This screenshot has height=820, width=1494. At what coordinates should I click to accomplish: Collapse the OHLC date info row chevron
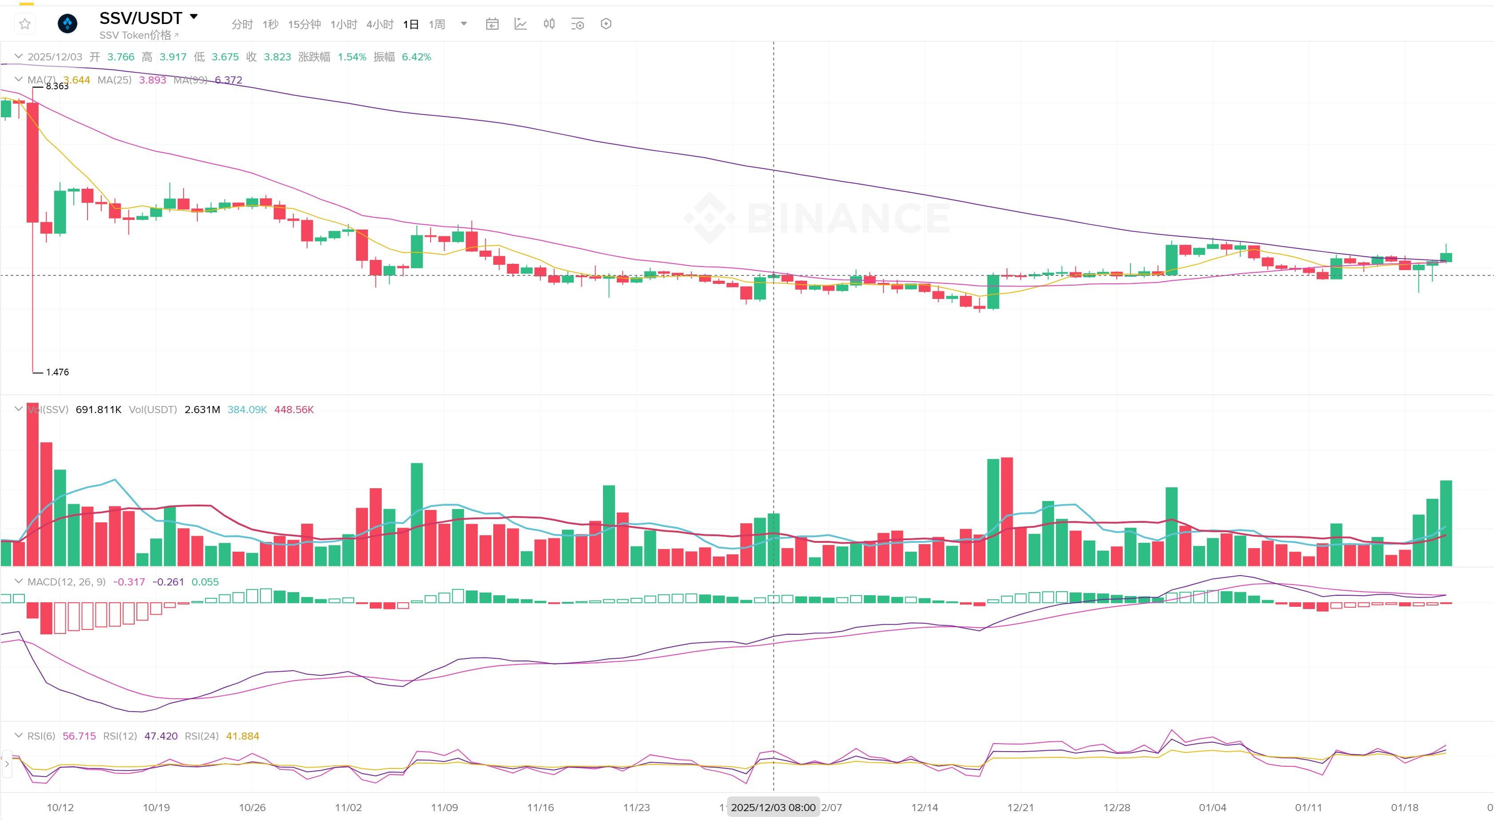click(19, 56)
